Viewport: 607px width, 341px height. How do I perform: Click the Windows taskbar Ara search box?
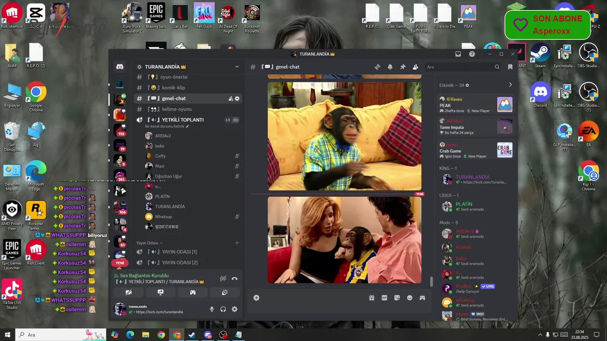pyautogui.click(x=60, y=335)
